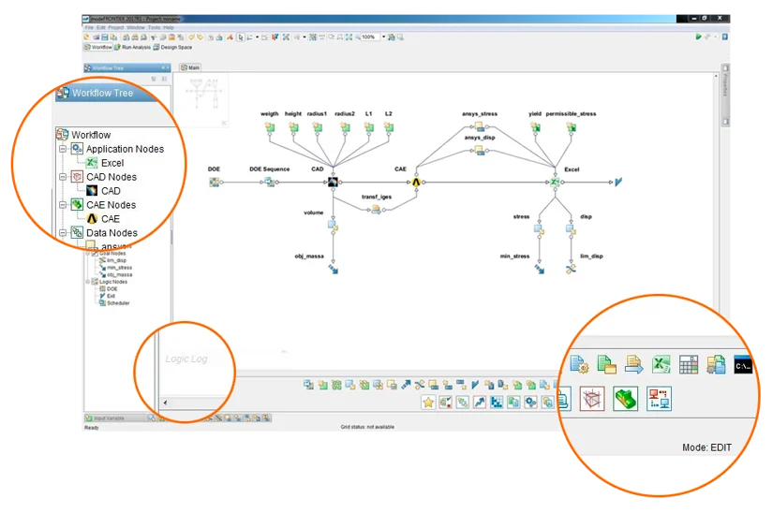The height and width of the screenshot is (513, 773).
Task: Select the CAD node on canvas
Action: (x=334, y=183)
